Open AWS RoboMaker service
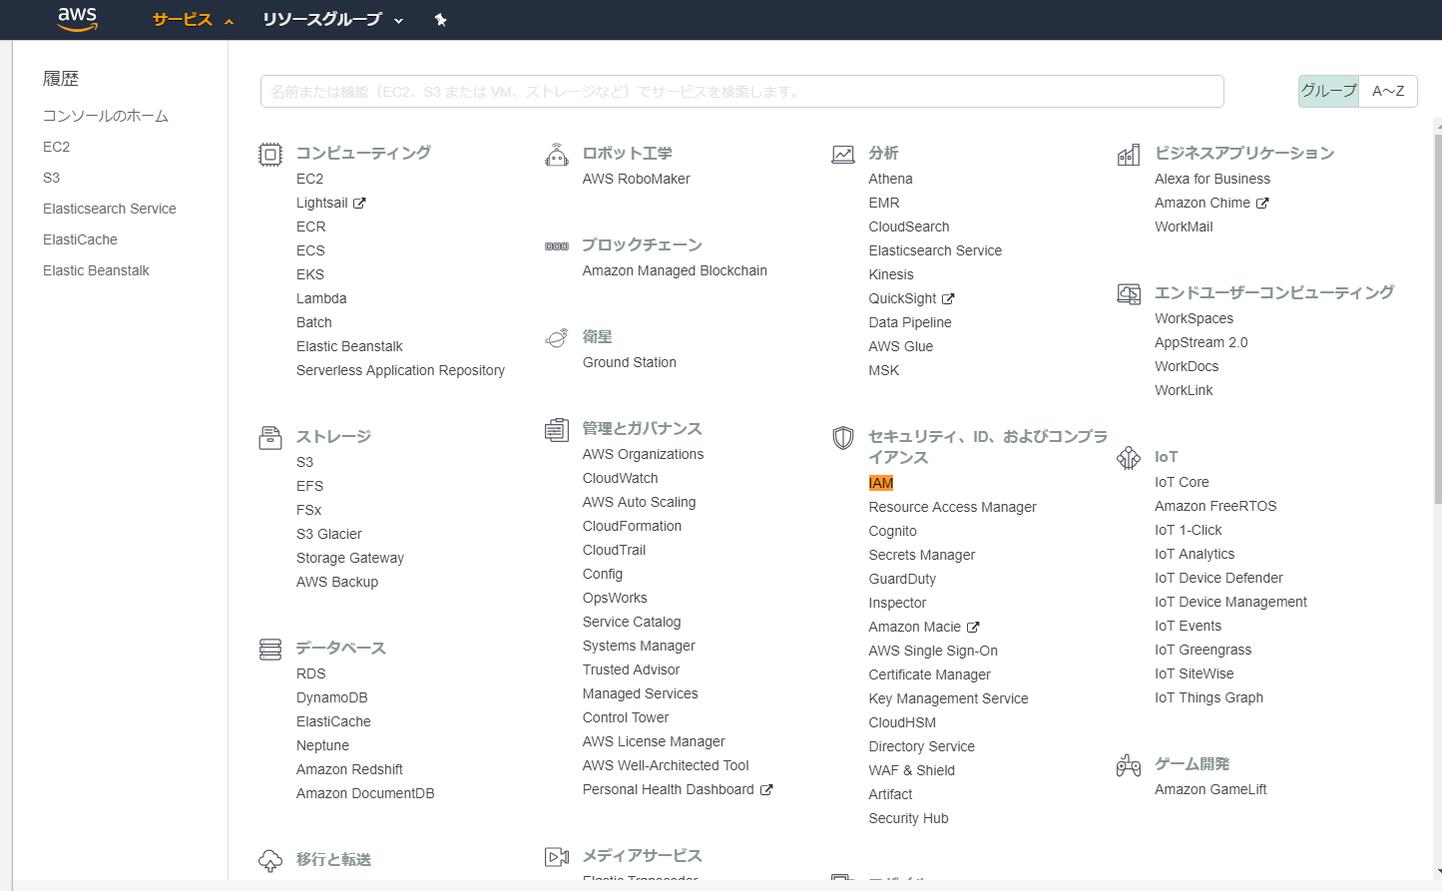Image resolution: width=1442 pixels, height=891 pixels. [637, 179]
